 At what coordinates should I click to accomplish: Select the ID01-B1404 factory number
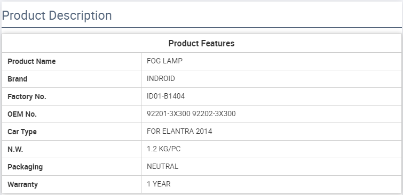coord(166,96)
